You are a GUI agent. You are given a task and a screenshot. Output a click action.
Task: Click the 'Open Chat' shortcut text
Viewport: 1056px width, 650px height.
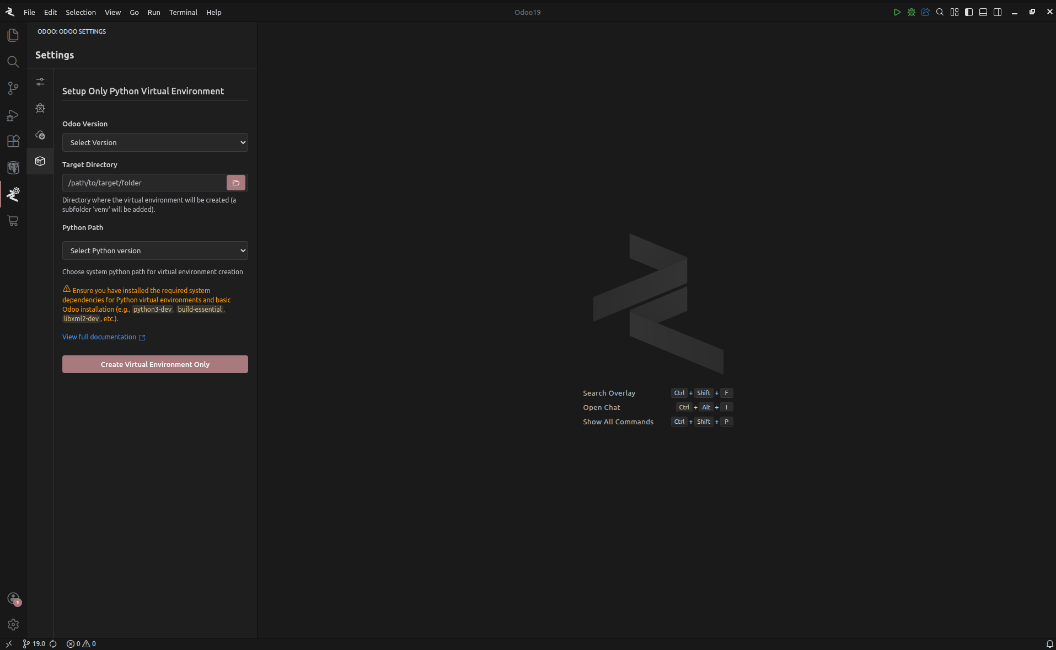tap(602, 407)
